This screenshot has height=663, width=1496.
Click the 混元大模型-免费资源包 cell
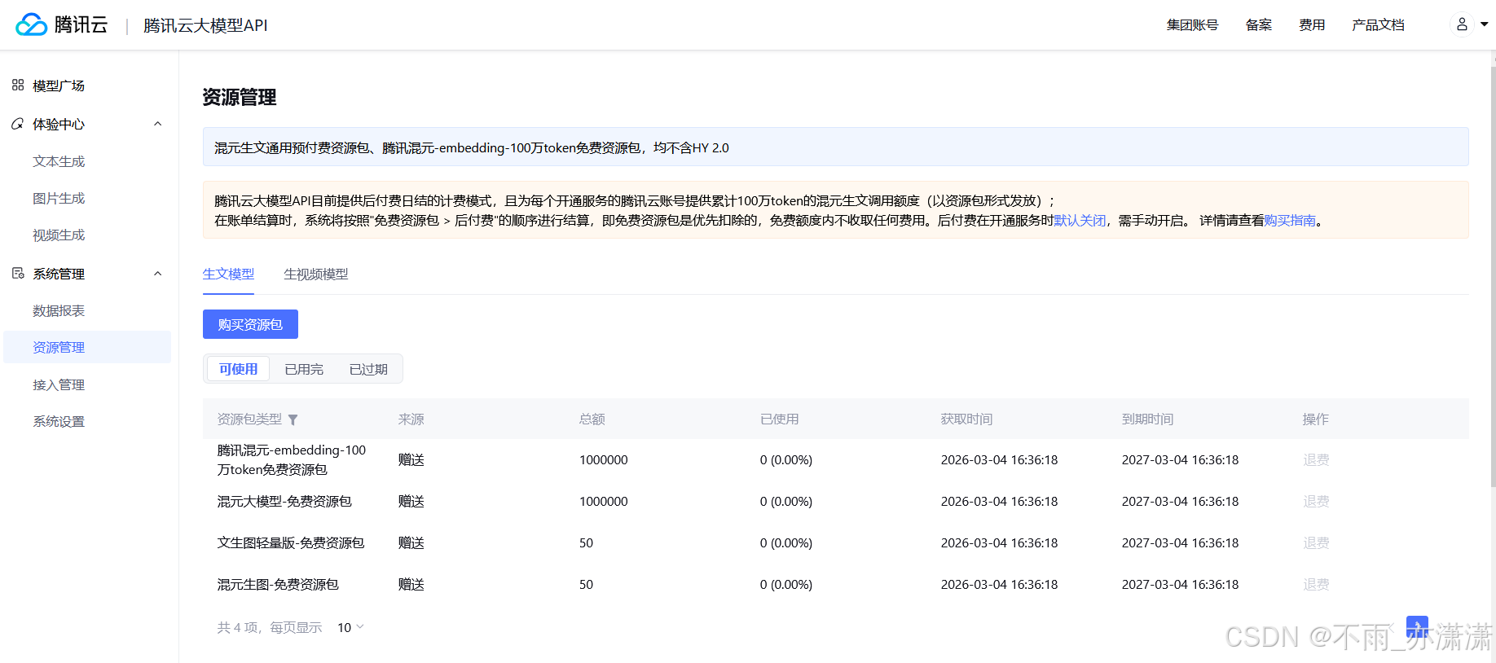[284, 502]
